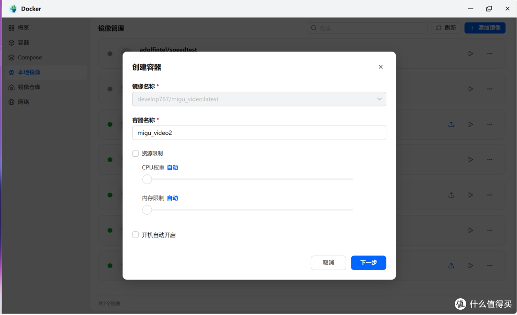This screenshot has width=517, height=315.
Task: Minimize the Docker window
Action: coord(471,9)
